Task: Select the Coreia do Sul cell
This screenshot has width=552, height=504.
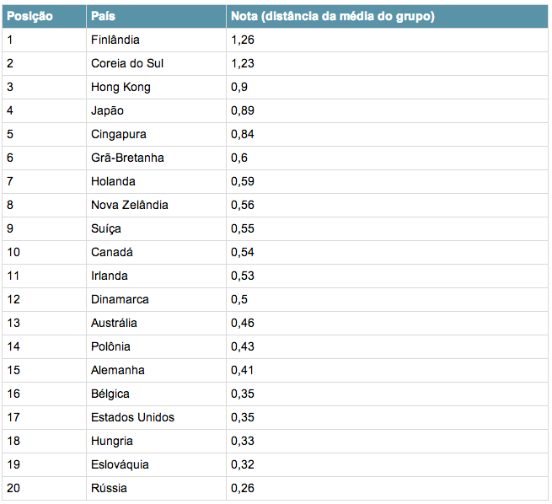Action: tap(126, 63)
